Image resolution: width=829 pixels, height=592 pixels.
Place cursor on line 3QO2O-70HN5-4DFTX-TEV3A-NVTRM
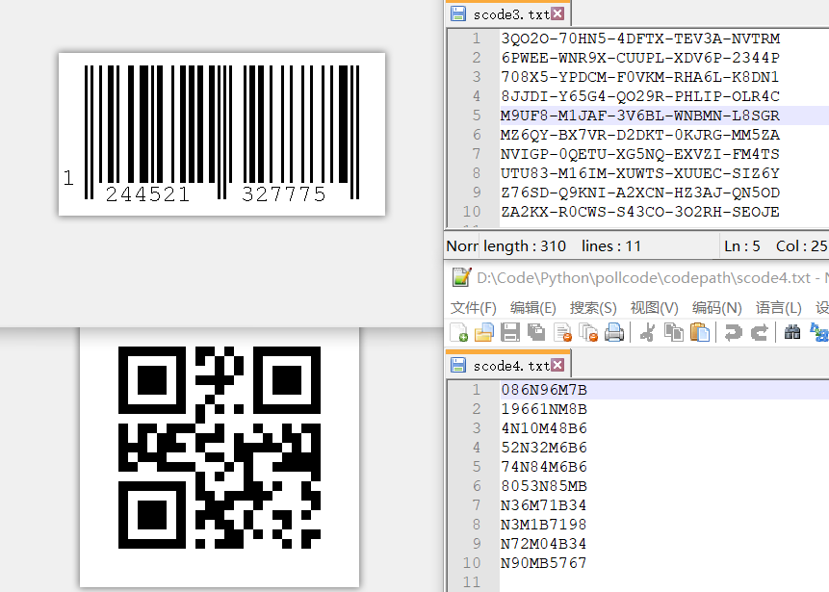tap(640, 39)
